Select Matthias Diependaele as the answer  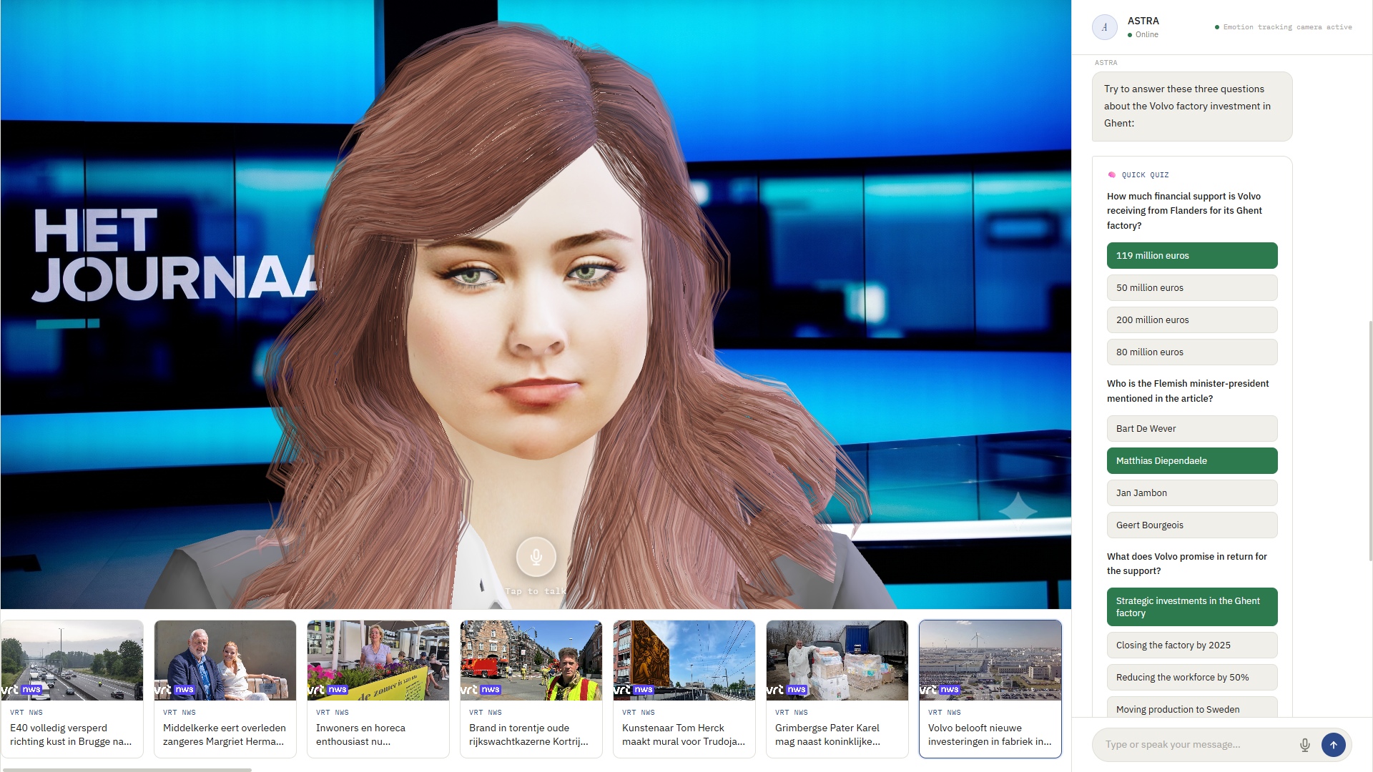[1192, 461]
